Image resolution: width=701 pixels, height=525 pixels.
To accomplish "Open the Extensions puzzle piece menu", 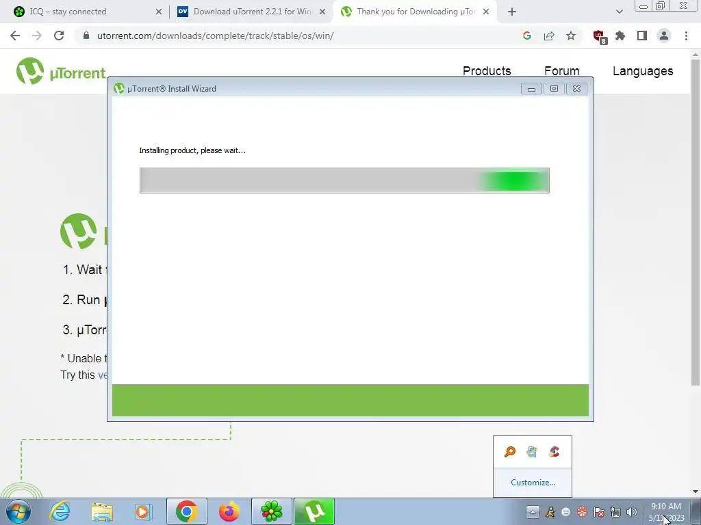I will pos(620,36).
